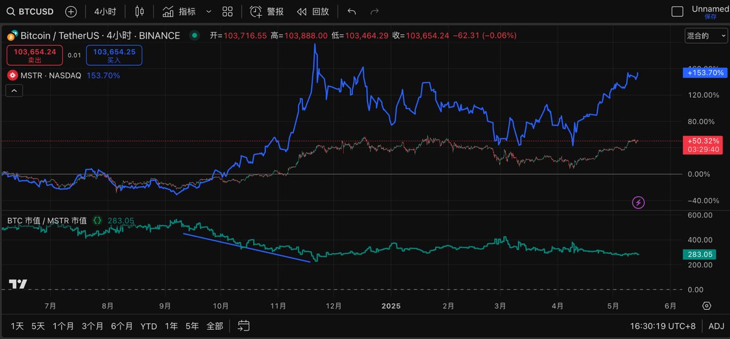Open chart settings gear at axis corner

[707, 306]
